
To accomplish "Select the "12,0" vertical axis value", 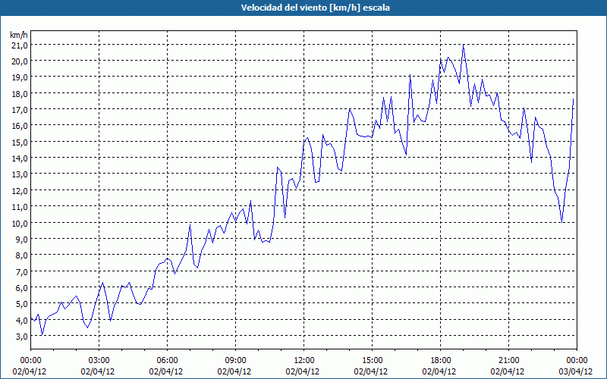I will 20,191.
